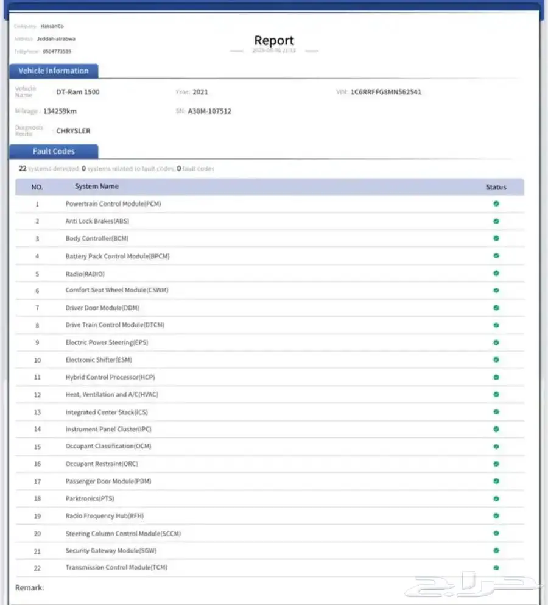The width and height of the screenshot is (548, 605).
Task: Select the Parktronics(PTS) entry
Action: tap(90, 499)
